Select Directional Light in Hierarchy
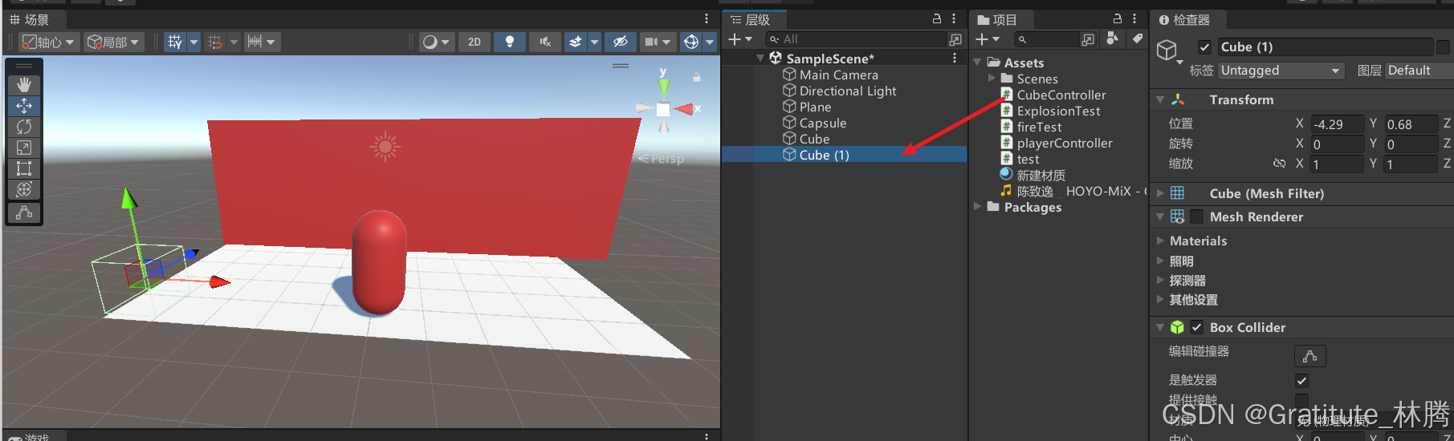 (847, 91)
